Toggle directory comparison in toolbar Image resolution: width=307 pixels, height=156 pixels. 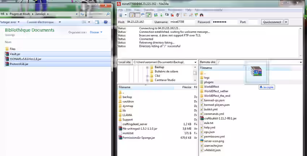click(190, 15)
